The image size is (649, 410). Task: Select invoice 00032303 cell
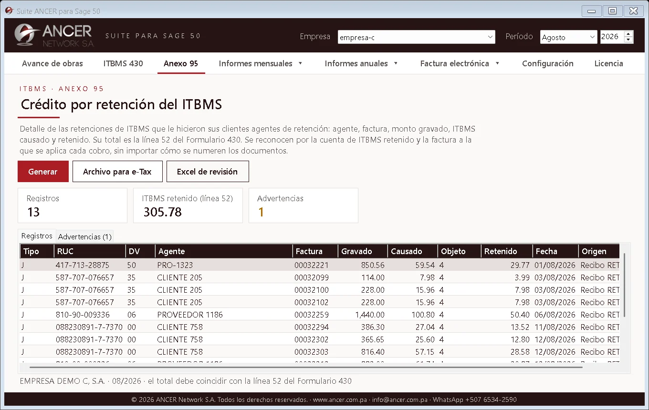pos(312,352)
